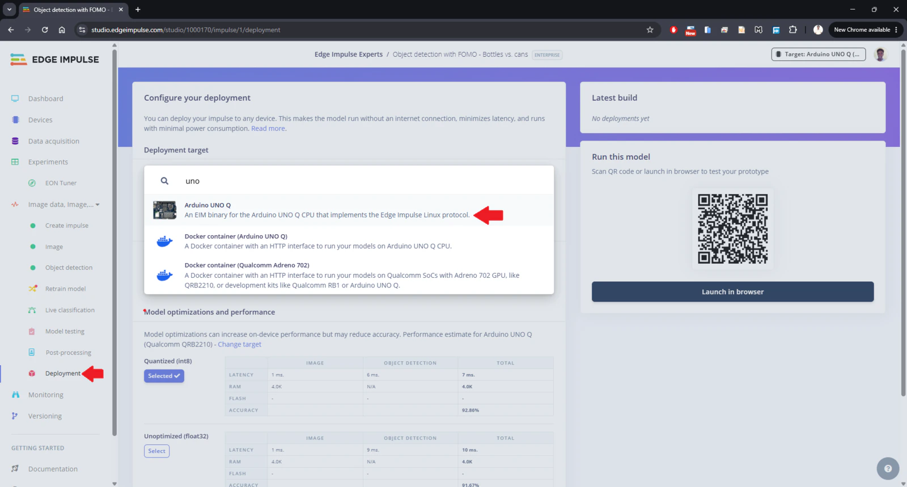
Task: Click the Live classification icon
Action: click(x=32, y=310)
